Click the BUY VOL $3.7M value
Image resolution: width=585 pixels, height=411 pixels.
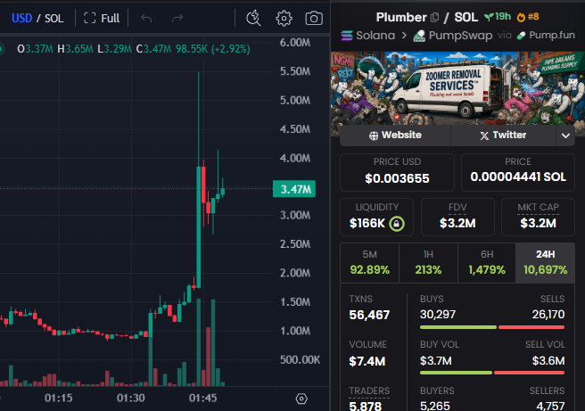tap(436, 361)
